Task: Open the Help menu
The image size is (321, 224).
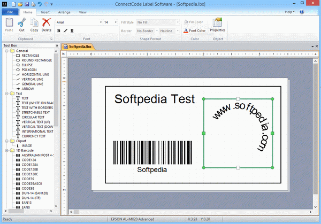Action: pos(289,12)
